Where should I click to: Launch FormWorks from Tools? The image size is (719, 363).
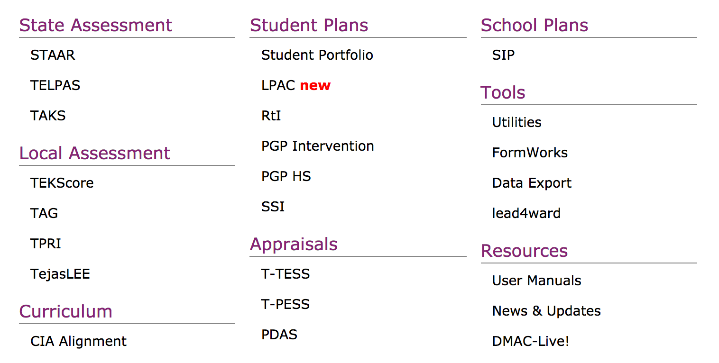pyautogui.click(x=530, y=153)
